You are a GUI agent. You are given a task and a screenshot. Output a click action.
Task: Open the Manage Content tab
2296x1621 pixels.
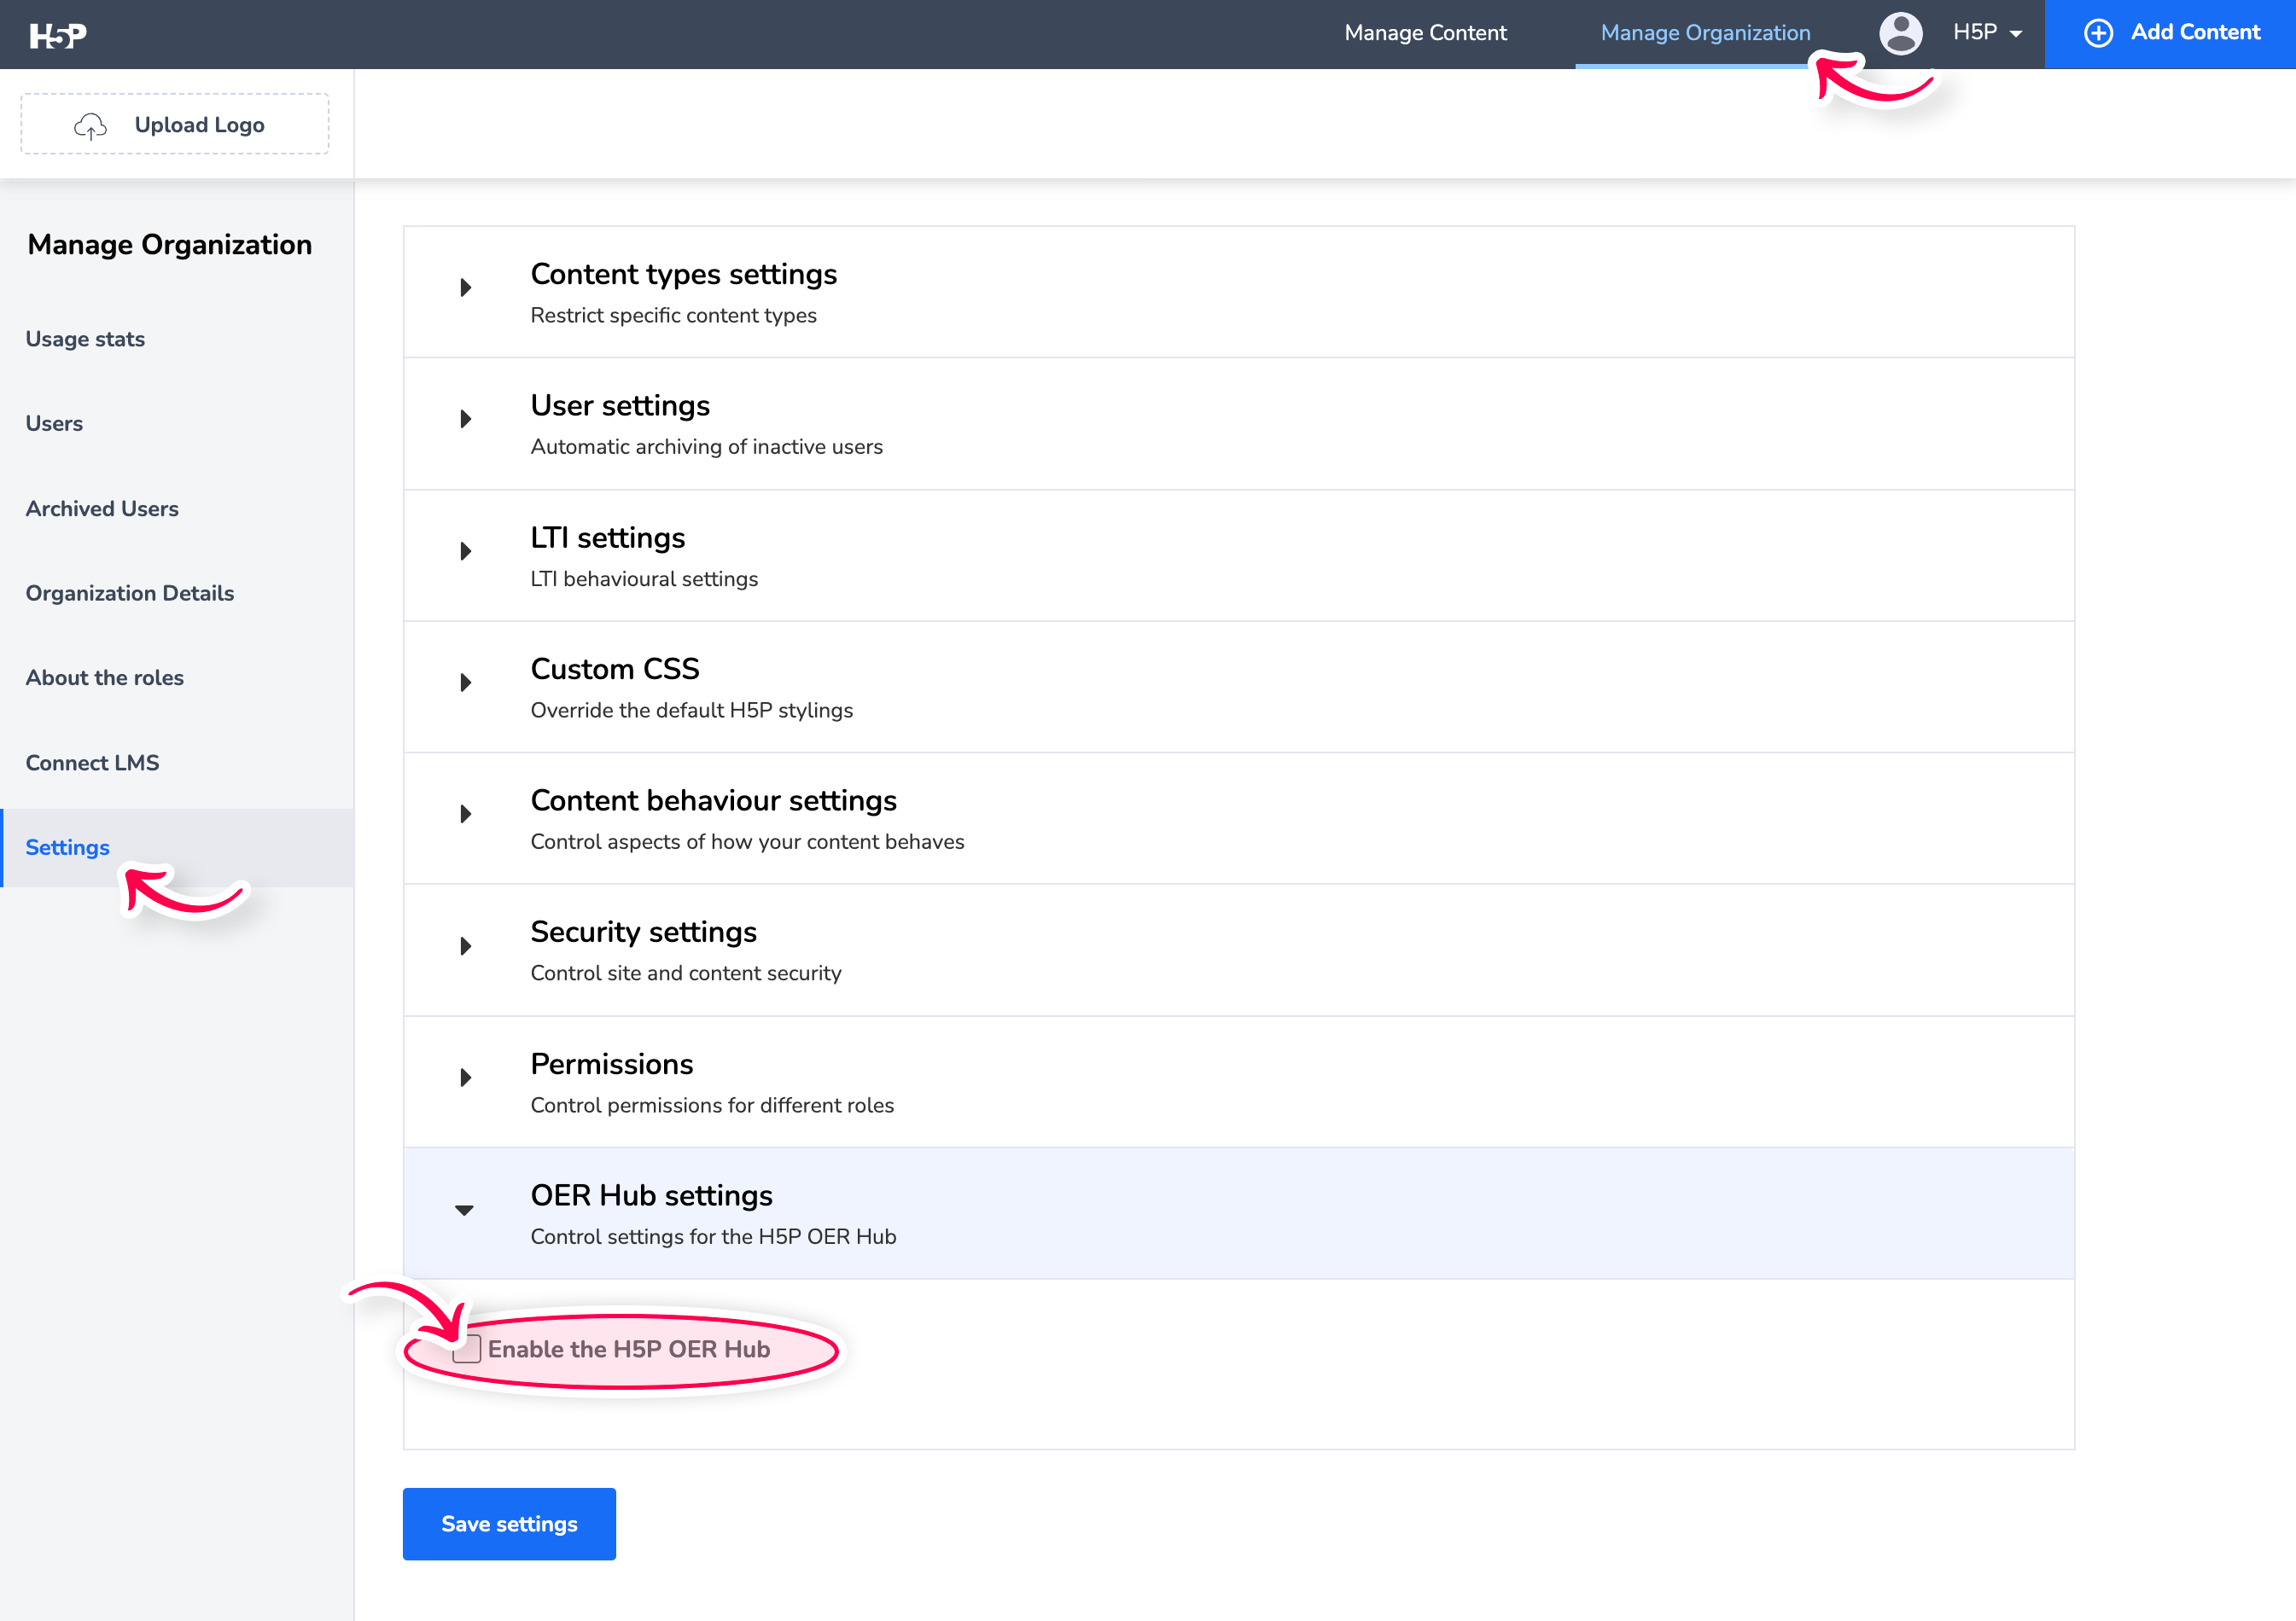(1425, 33)
